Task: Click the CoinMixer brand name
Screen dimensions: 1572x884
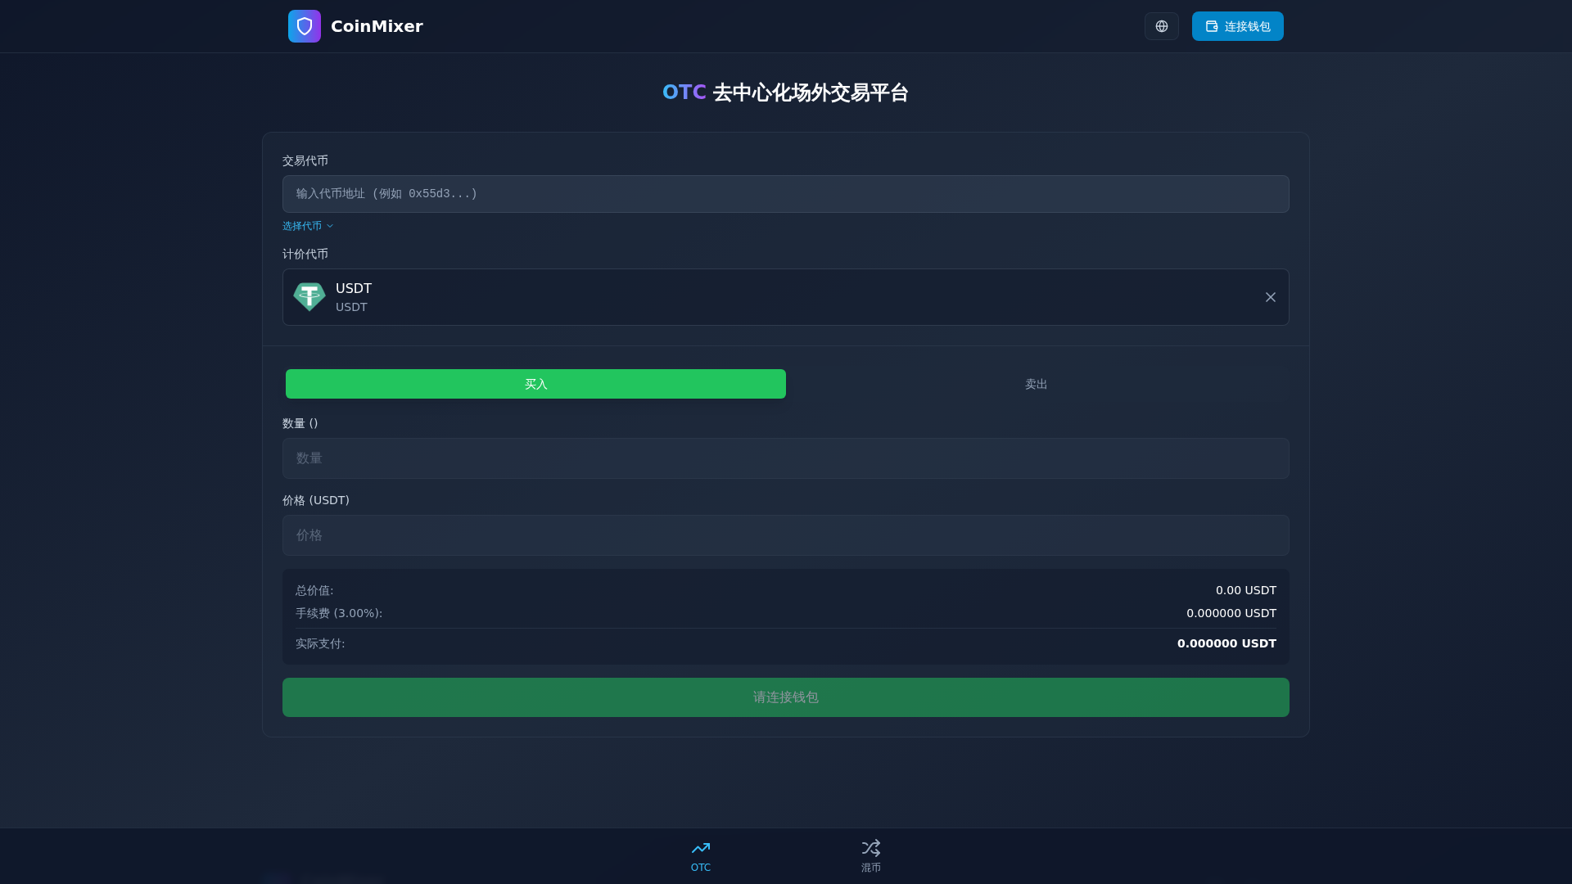Action: coord(377,26)
